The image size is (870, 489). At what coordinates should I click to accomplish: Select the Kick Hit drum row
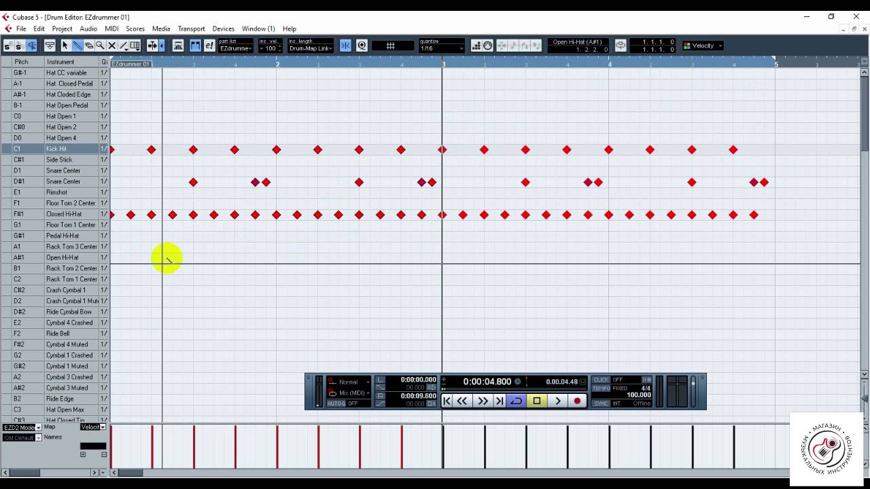click(54, 149)
